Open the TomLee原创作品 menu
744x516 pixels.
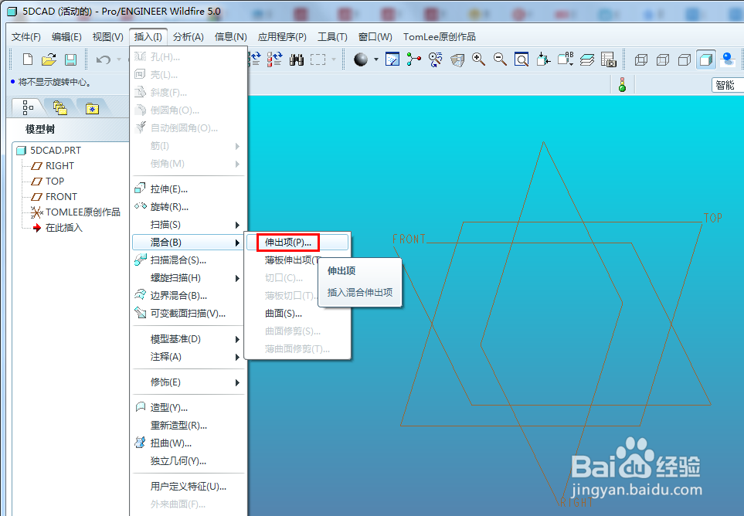tap(439, 37)
